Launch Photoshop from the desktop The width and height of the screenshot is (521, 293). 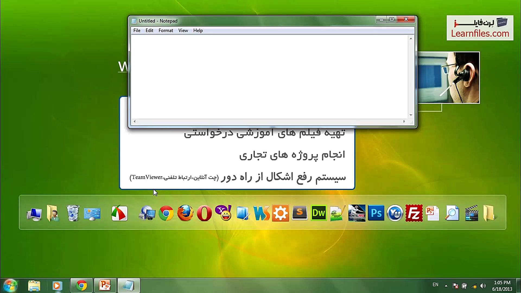376,213
